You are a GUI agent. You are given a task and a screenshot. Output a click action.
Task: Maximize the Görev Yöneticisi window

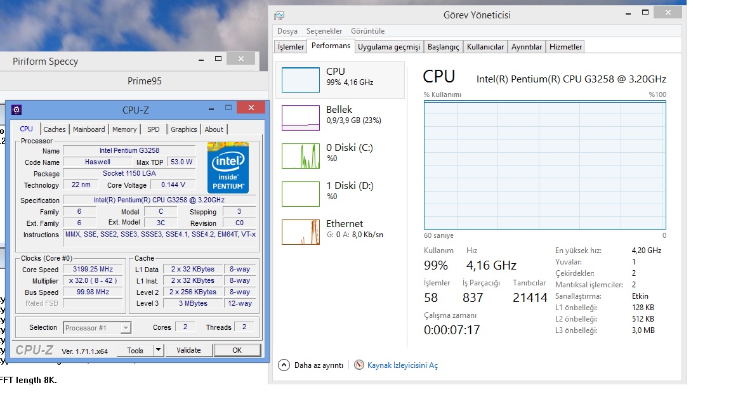pyautogui.click(x=645, y=13)
